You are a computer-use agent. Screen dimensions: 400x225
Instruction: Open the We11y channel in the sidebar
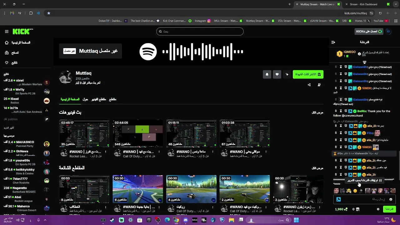click(27, 92)
